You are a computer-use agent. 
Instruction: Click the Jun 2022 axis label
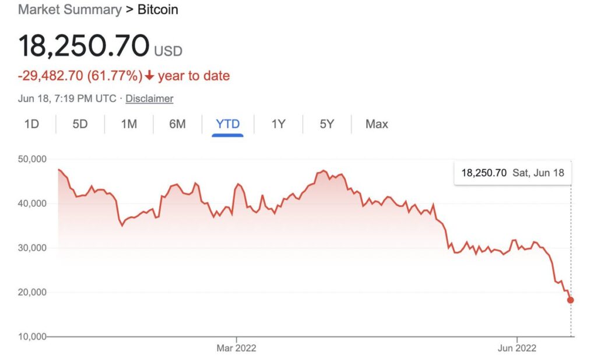(517, 348)
